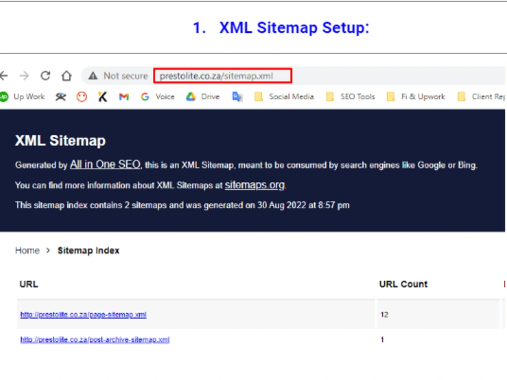Open the Social Media bookmarks folder

(284, 97)
